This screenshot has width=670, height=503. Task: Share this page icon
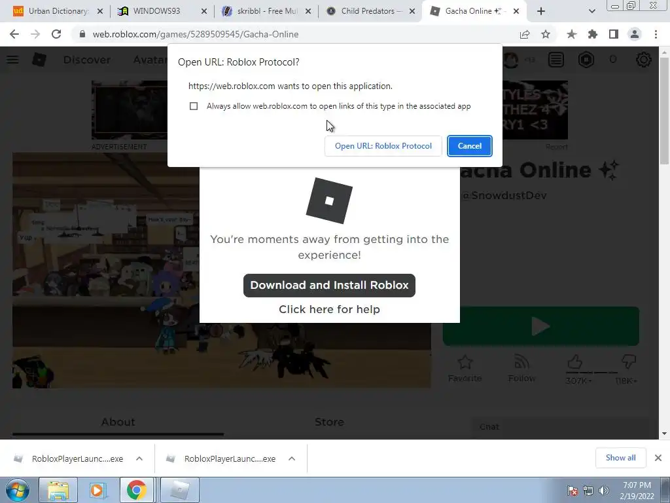click(525, 34)
